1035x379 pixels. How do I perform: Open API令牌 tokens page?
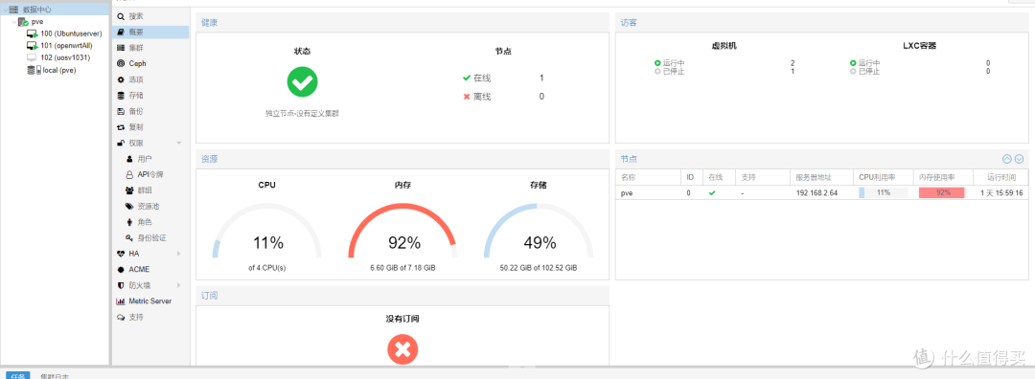(150, 174)
